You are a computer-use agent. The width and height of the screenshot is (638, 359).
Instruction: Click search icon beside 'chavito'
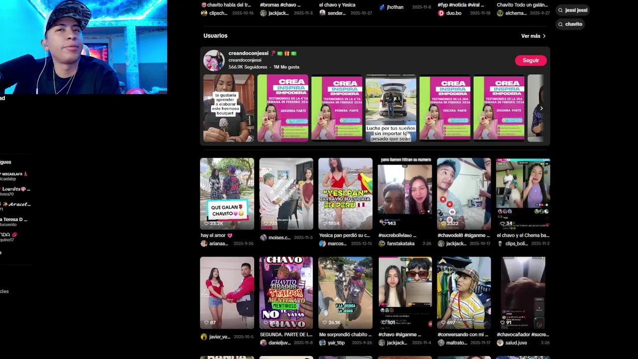[560, 24]
